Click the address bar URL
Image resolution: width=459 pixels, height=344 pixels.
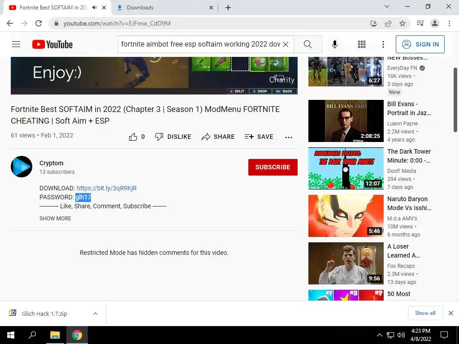click(x=117, y=23)
